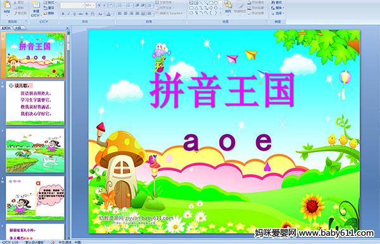Open the Drawing group dialog launcher
This screenshot has width=380, height=244.
point(267,22)
